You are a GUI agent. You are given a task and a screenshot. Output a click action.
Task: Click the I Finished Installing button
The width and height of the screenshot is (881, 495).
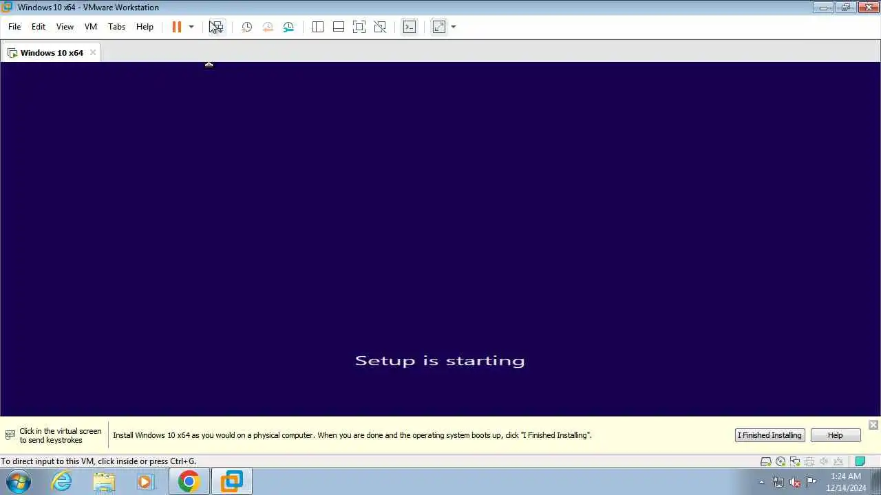pyautogui.click(x=769, y=435)
